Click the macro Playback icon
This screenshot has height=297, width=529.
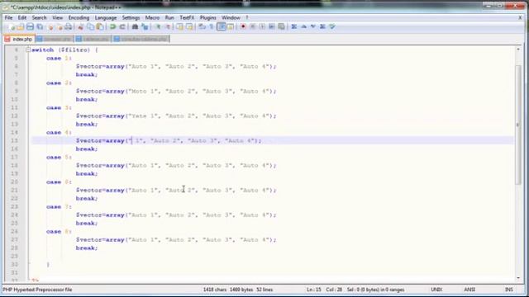262,27
